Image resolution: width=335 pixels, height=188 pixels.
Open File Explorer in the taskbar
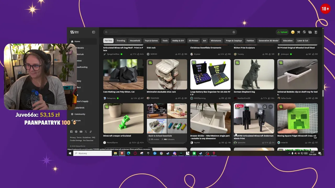pyautogui.click(x=115, y=153)
